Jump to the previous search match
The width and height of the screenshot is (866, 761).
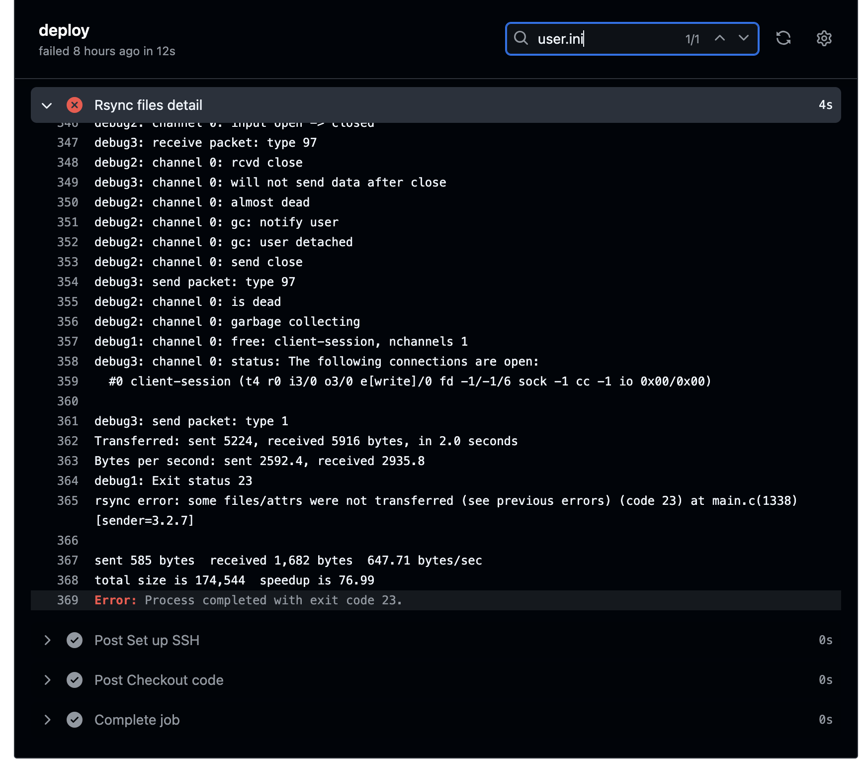click(719, 38)
